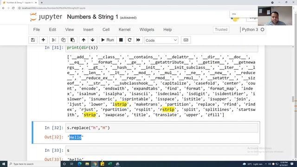Click the highlighted Hello output text
The height and width of the screenshot is (167, 297).
click(75, 137)
